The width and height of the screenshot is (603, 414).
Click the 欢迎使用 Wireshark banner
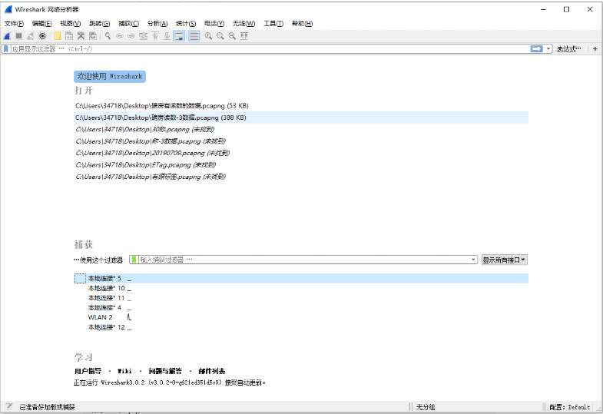tap(110, 77)
